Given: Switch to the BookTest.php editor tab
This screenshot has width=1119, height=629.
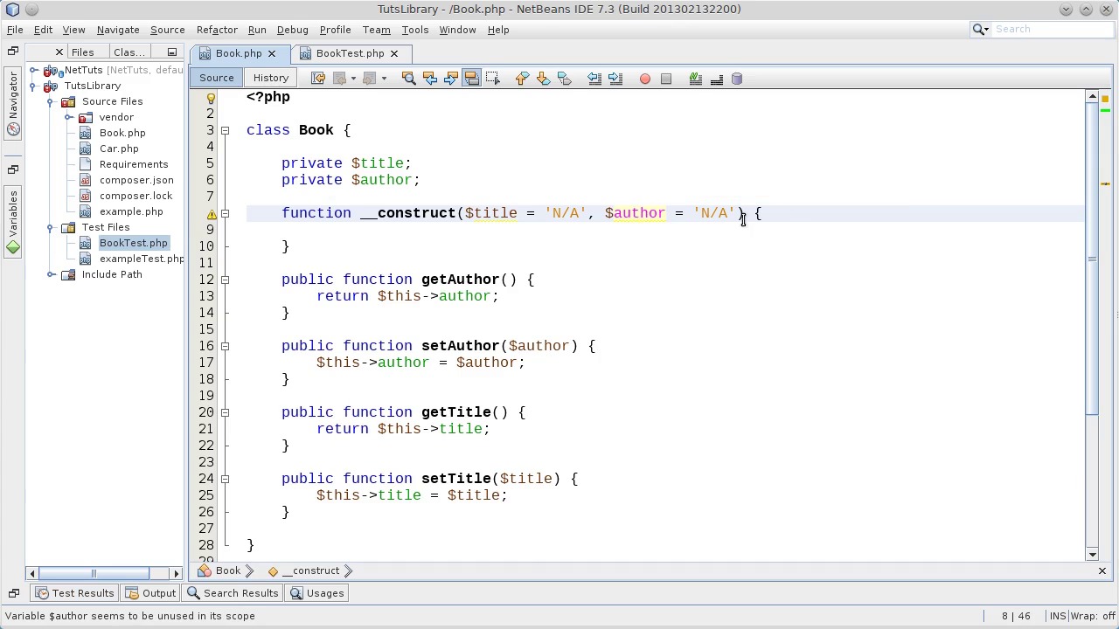Looking at the screenshot, I should click(350, 53).
